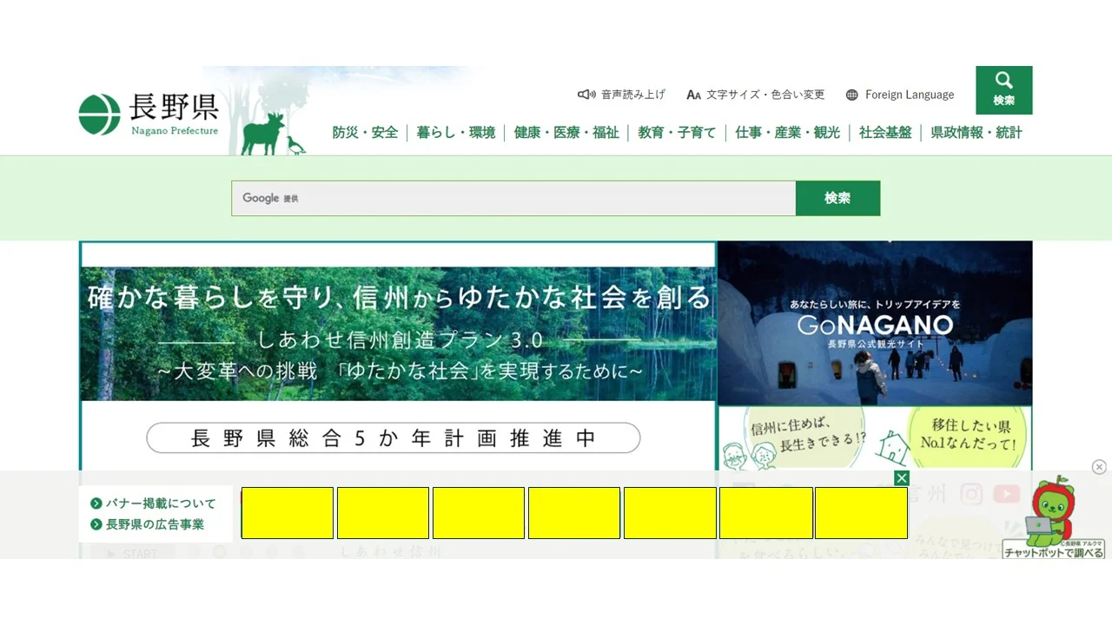The height and width of the screenshot is (625, 1112).
Task: Open 文字サイズ・色合い変更 settings link
Action: [x=765, y=95]
